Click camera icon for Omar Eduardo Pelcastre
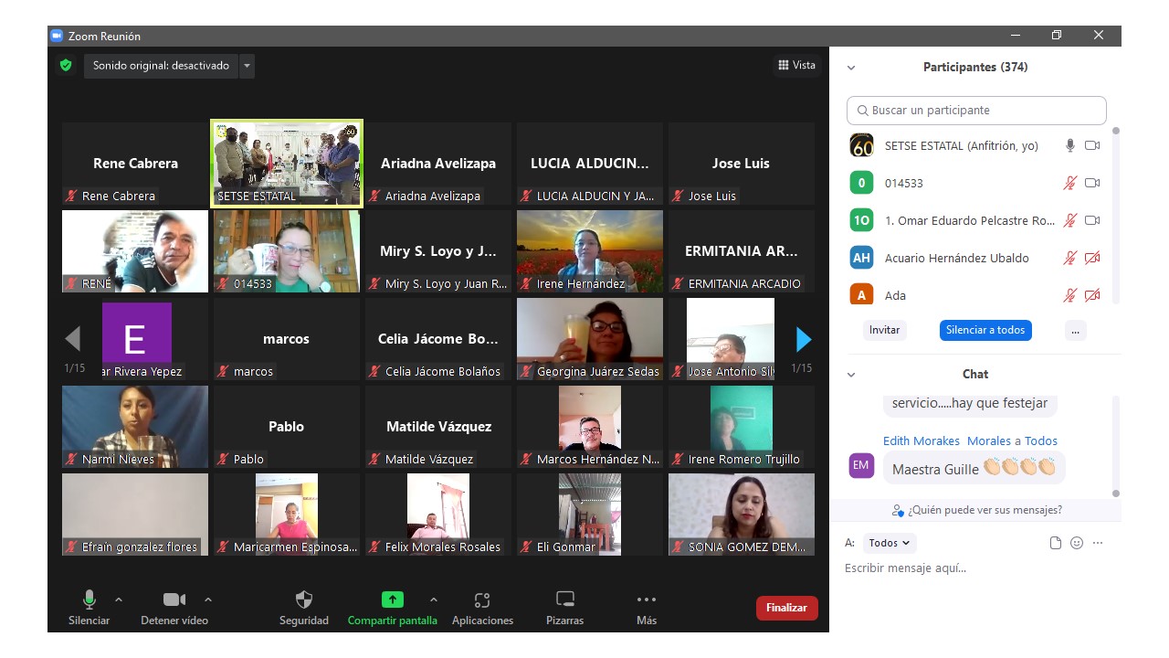This screenshot has width=1169, height=658. tap(1092, 220)
